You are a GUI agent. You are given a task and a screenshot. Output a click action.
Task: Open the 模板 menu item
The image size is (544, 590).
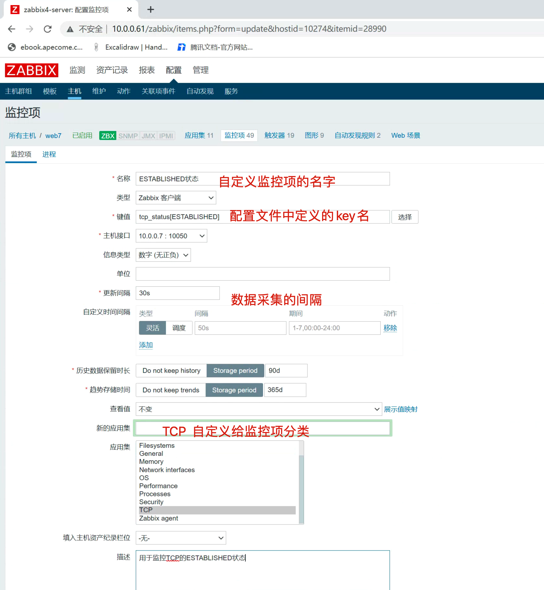pos(49,91)
